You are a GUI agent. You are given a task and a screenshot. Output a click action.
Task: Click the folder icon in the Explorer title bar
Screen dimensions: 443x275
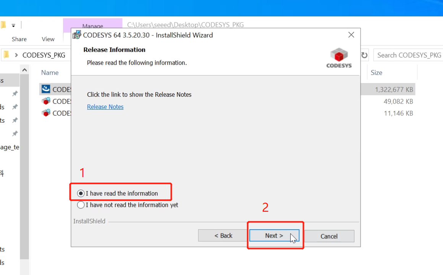tap(3, 25)
